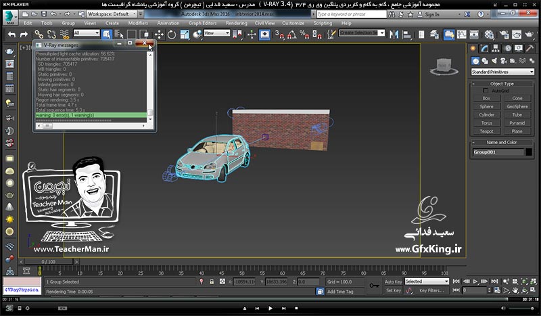Open the Align tool
541x316 pixels.
(x=407, y=35)
